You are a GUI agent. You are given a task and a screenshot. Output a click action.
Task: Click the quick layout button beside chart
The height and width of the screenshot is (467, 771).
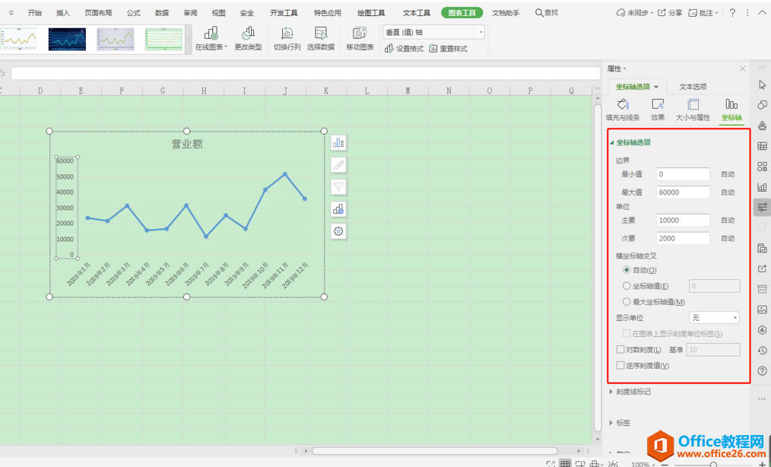338,209
